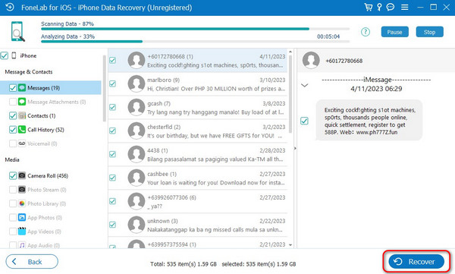Viewport: 455px width, 274px height.
Task: Click the Camera Roll camera icon
Action: click(x=22, y=175)
